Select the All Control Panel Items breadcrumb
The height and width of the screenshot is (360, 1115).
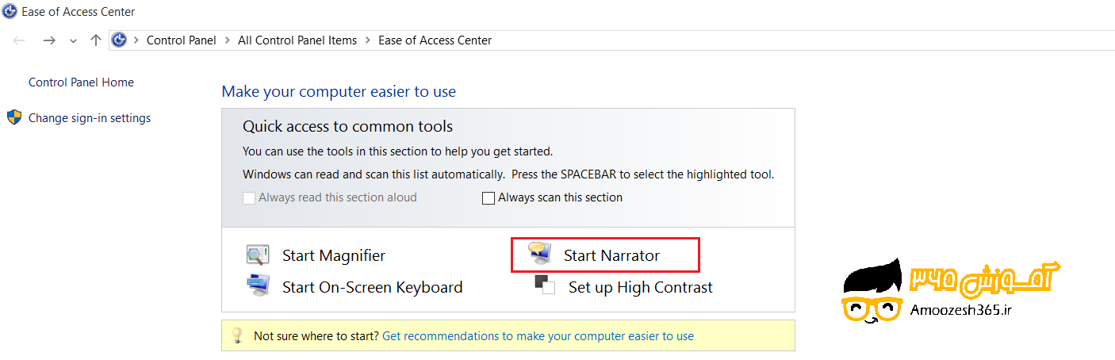click(297, 40)
